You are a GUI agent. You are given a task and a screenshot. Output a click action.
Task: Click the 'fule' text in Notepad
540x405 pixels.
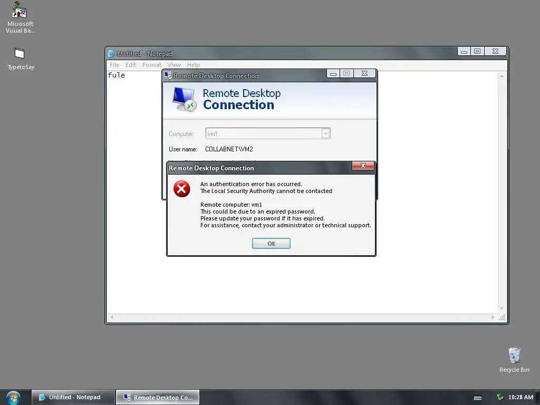coord(117,75)
